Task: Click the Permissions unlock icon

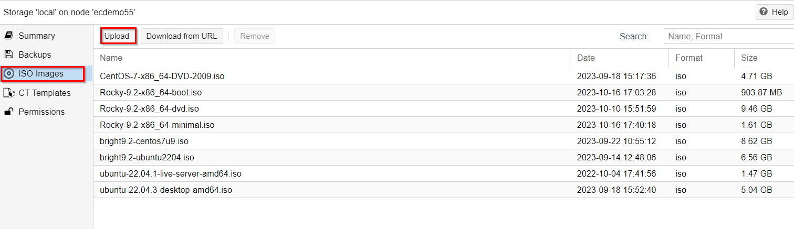Action: [x=8, y=112]
